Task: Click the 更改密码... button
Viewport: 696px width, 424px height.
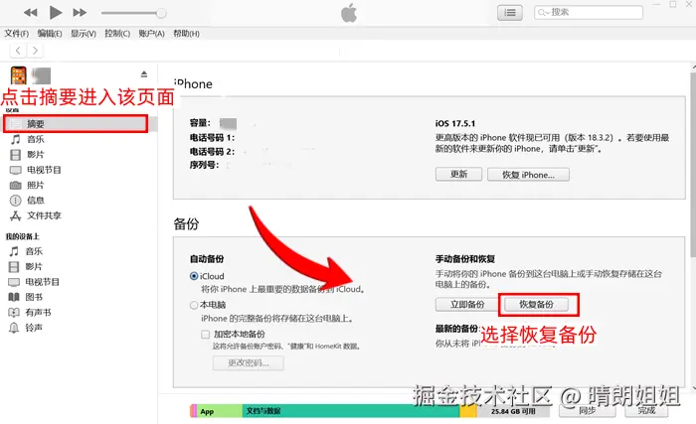Action: click(249, 362)
